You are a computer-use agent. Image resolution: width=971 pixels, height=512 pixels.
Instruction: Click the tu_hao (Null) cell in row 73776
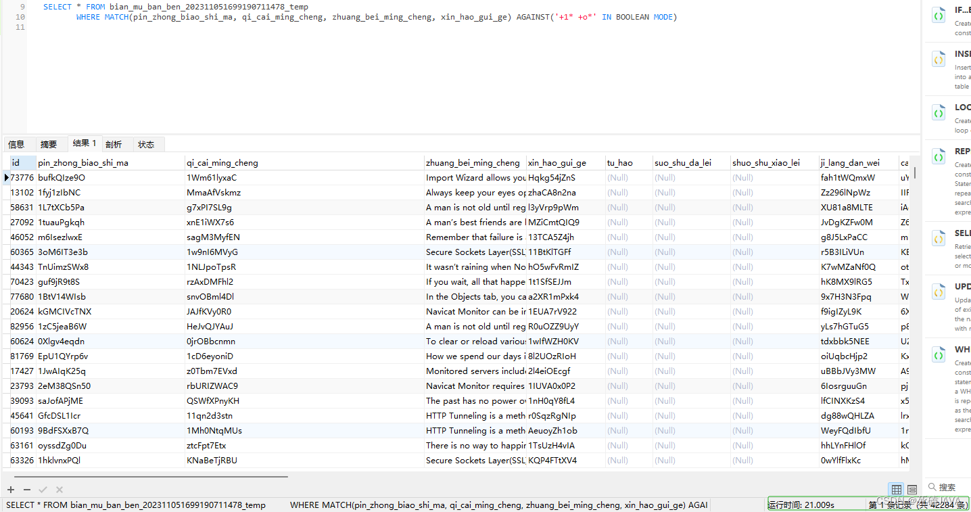[x=629, y=177]
